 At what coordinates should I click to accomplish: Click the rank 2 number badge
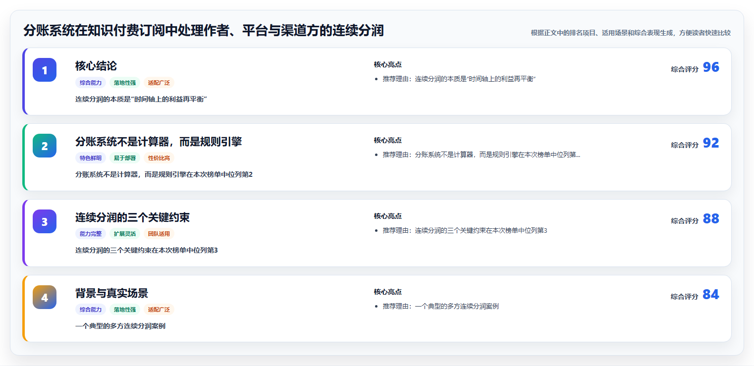tap(45, 146)
